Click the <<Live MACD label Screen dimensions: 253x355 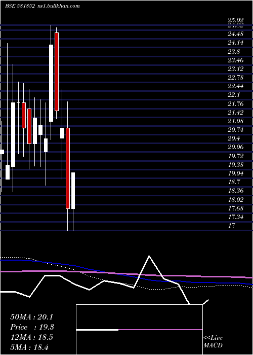213,341
